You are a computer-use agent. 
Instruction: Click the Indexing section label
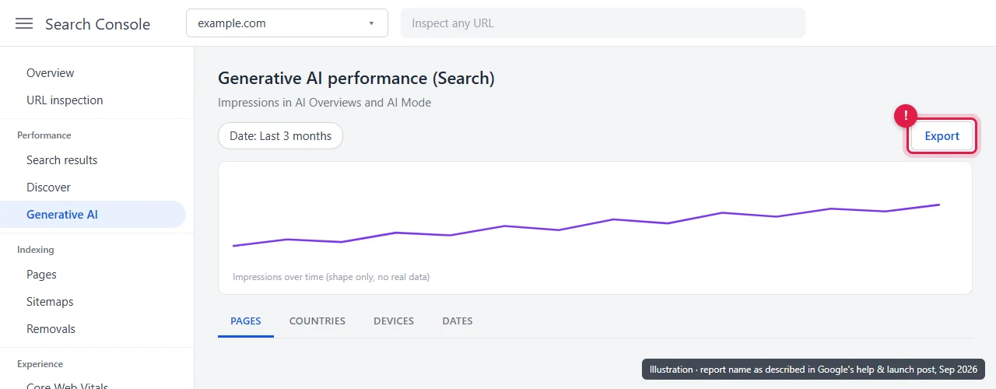tap(36, 250)
